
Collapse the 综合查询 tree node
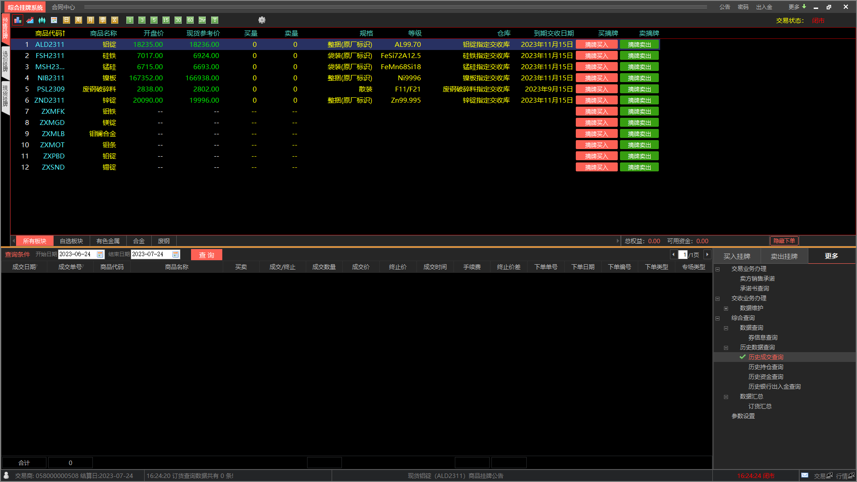(x=718, y=318)
